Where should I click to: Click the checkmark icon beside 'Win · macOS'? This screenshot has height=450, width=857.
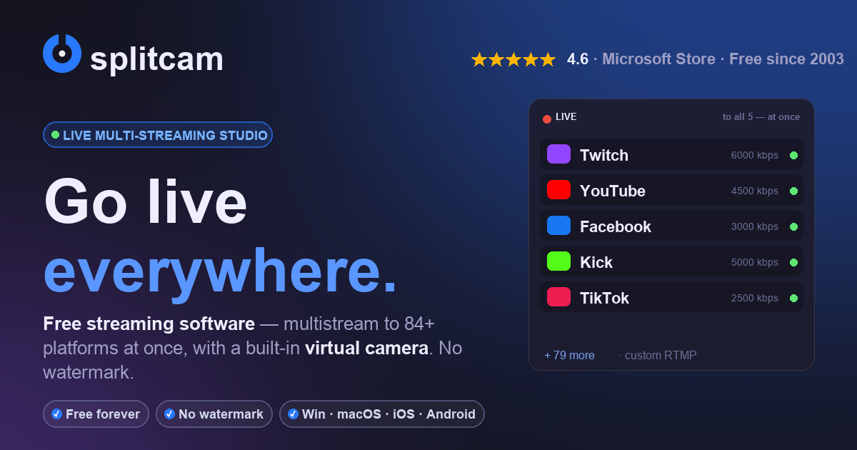(x=293, y=414)
